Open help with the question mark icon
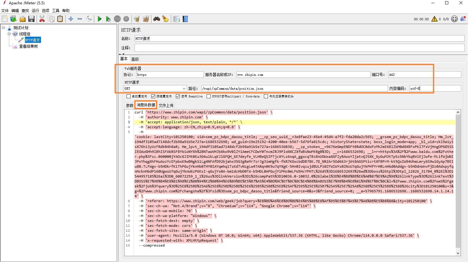Image resolution: width=468 pixels, height=262 pixels. pyautogui.click(x=185, y=19)
